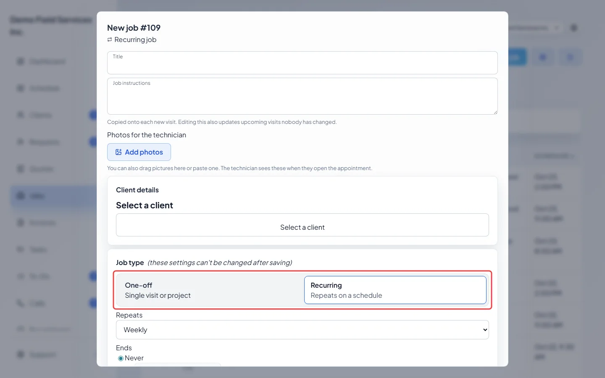Select the Never radio under Ends
The image size is (605, 378).
click(121, 358)
